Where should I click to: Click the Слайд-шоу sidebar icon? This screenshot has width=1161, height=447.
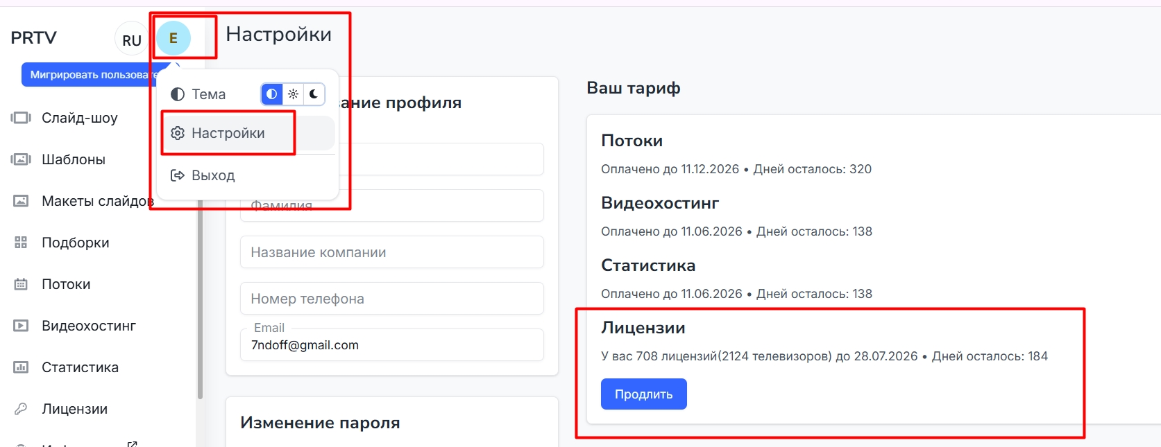coord(21,118)
